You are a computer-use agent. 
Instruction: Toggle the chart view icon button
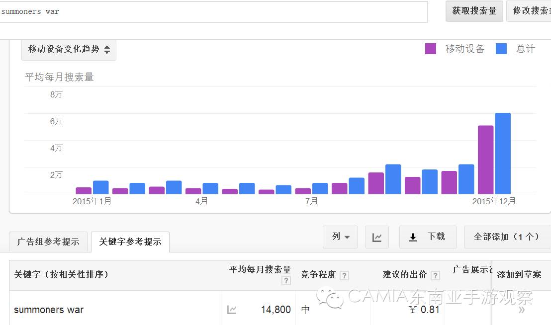pyautogui.click(x=377, y=237)
